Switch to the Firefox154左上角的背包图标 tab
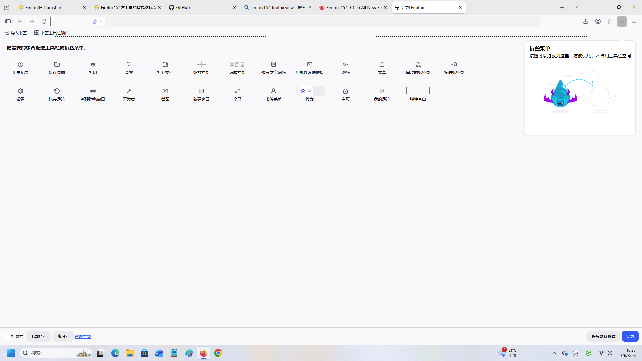 127,7
